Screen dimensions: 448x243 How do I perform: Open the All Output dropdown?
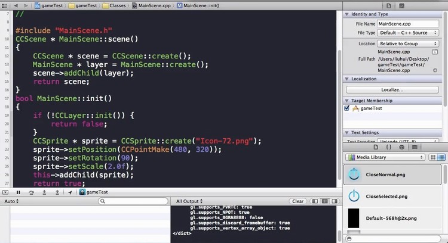[189, 201]
